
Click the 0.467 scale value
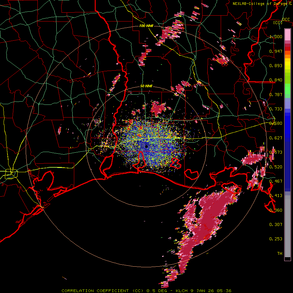tap(276, 181)
